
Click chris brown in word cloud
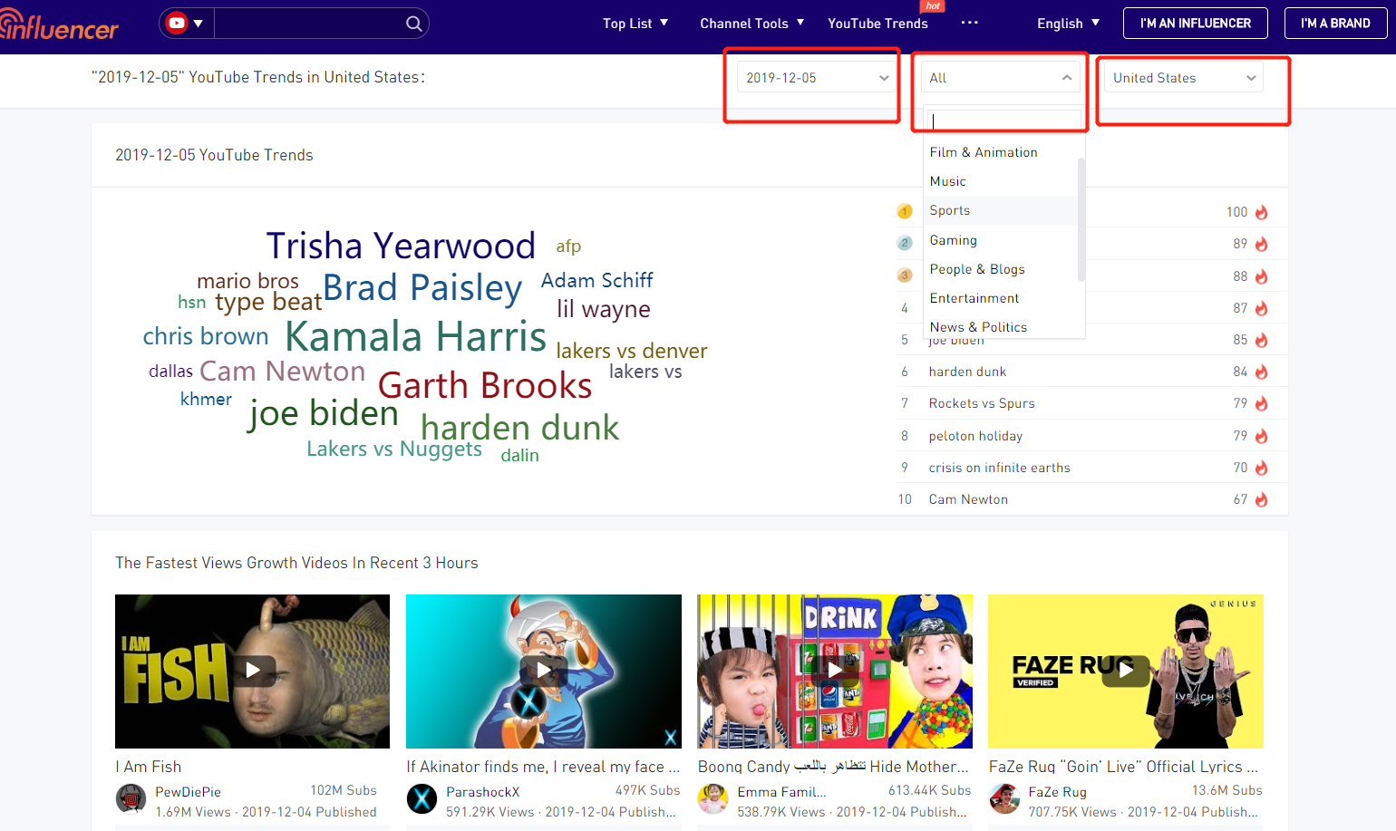(206, 336)
